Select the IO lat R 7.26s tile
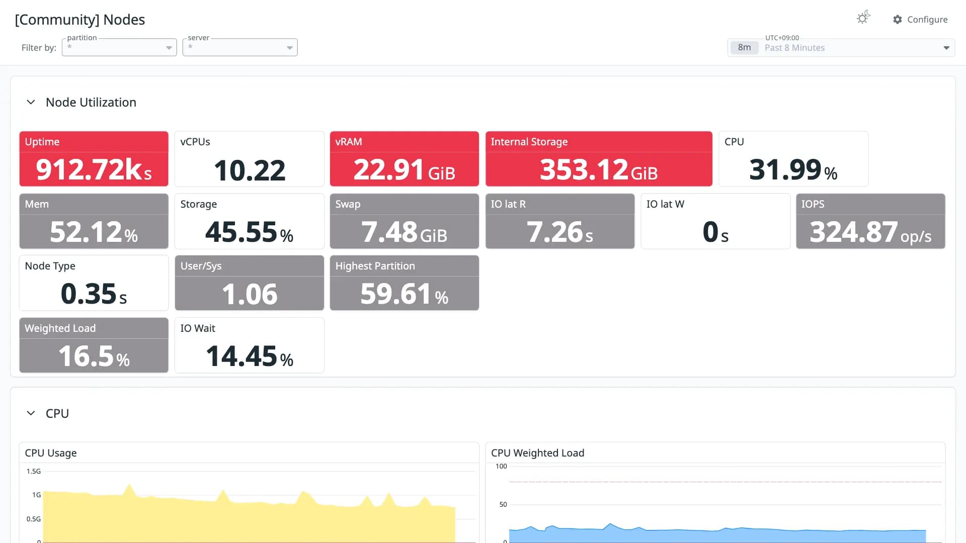This screenshot has height=543, width=966. [560, 221]
